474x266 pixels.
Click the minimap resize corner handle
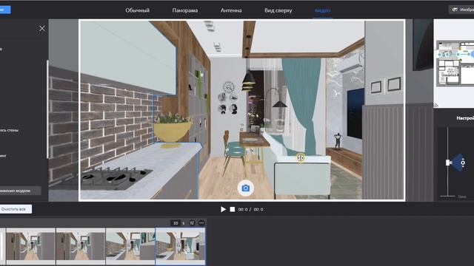[x=436, y=105]
